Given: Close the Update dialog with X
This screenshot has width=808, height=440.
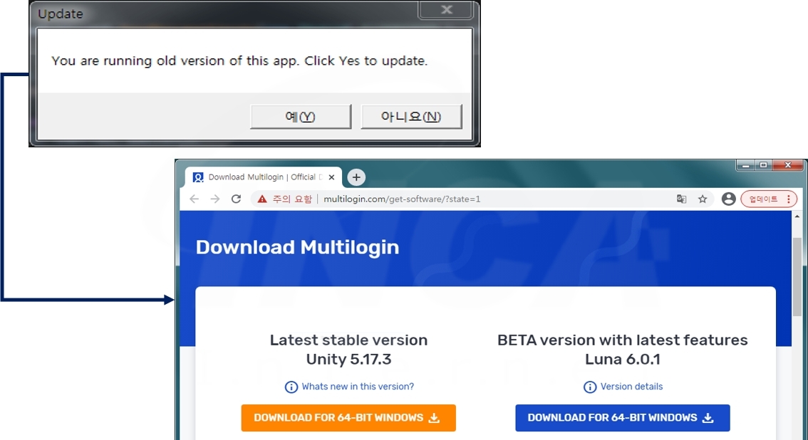Looking at the screenshot, I should (446, 10).
